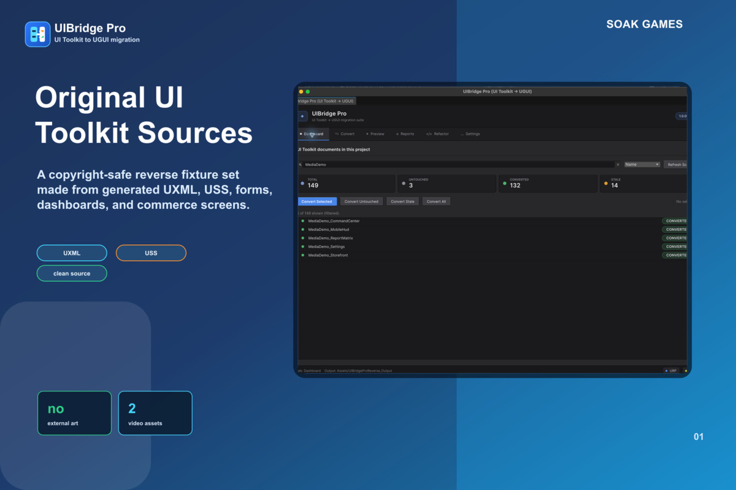Image resolution: width=736 pixels, height=490 pixels.
Task: Open the Settings tab
Action: pos(470,134)
